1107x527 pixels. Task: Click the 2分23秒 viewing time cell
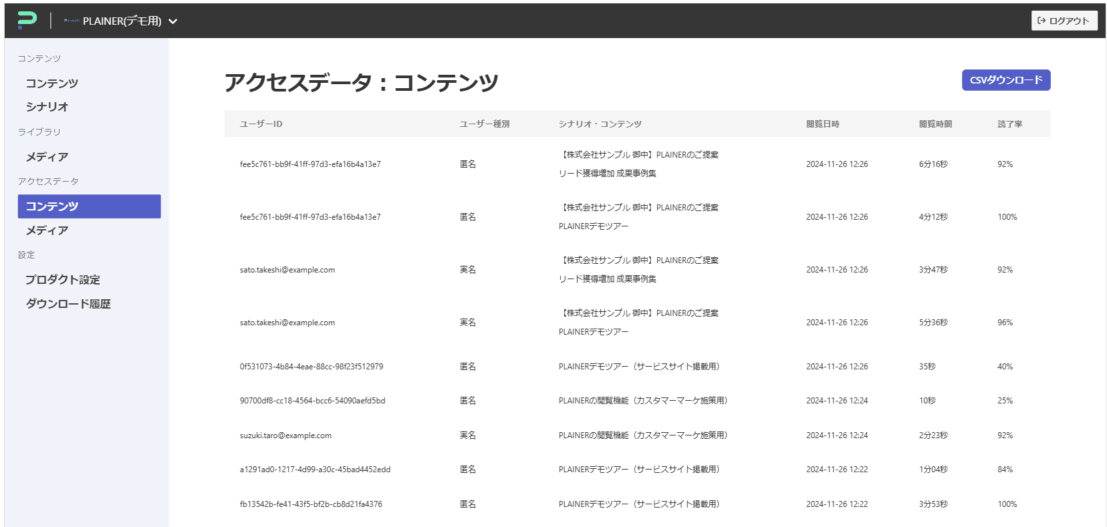[x=933, y=435]
